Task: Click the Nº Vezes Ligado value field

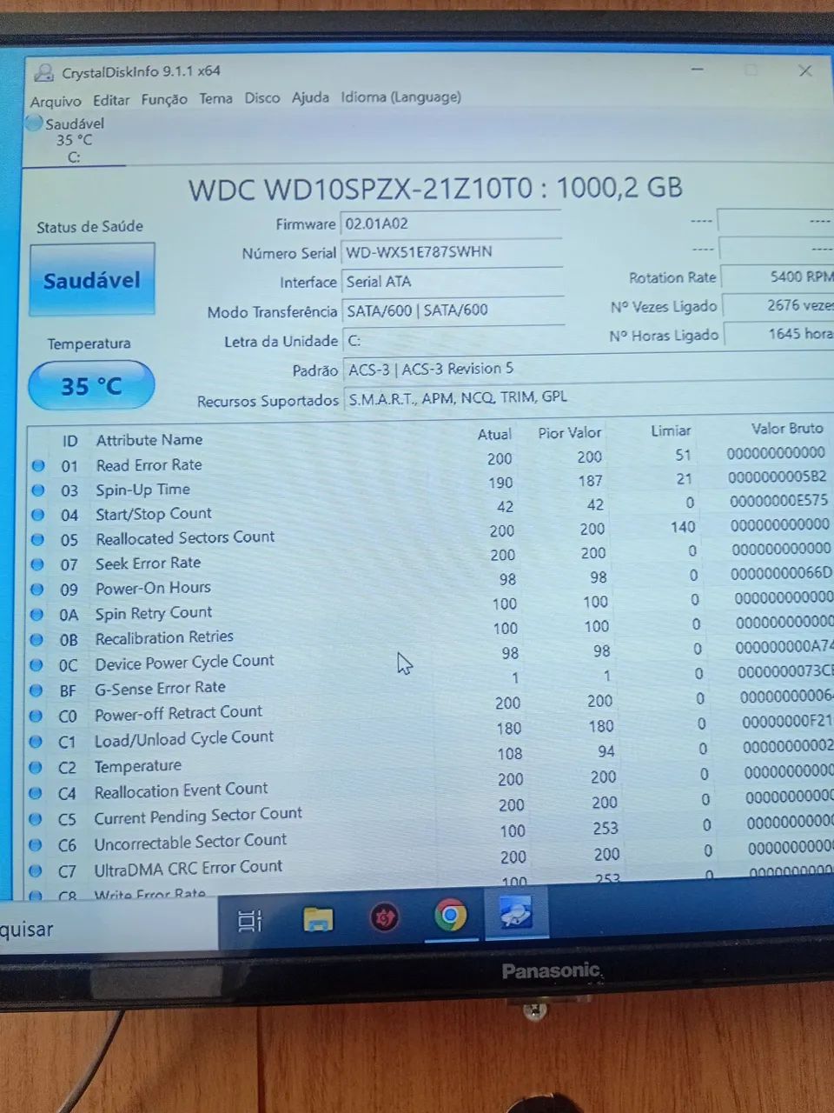Action: tap(778, 305)
